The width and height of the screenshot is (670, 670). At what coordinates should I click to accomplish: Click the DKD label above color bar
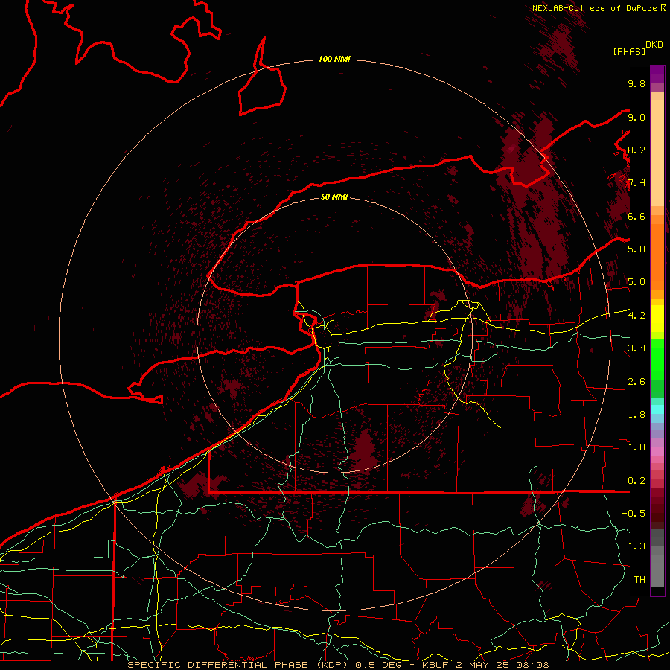(x=654, y=45)
